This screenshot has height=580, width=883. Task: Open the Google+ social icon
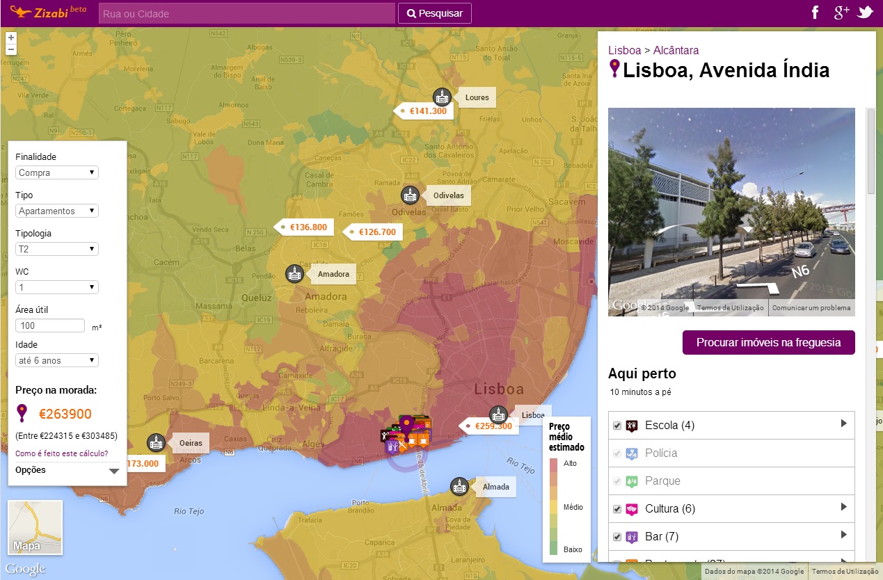tap(841, 13)
